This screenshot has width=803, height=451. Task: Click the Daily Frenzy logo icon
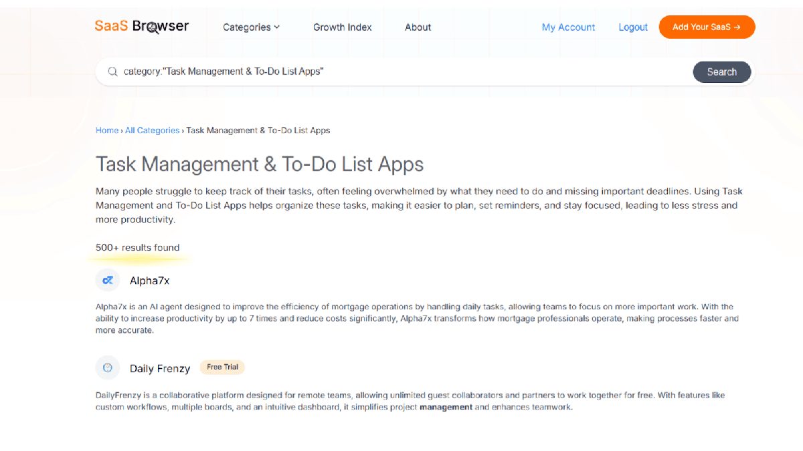pos(107,368)
